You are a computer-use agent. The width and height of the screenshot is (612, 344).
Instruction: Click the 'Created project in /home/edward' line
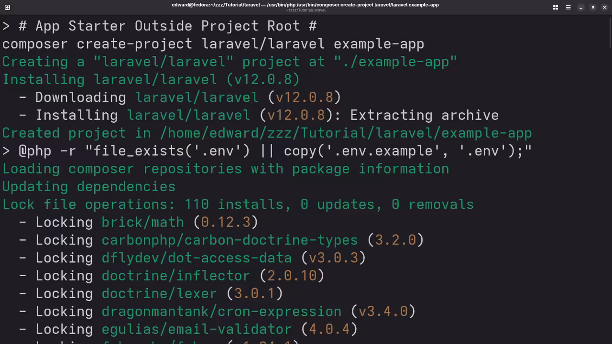(x=267, y=133)
